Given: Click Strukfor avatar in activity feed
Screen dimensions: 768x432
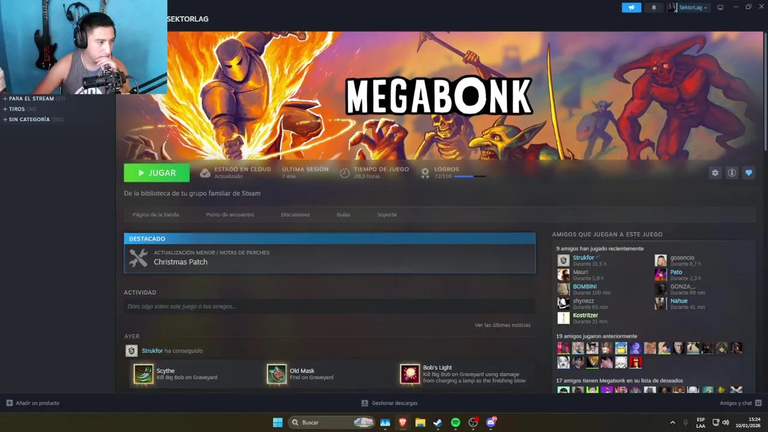Looking at the screenshot, I should pos(131,350).
